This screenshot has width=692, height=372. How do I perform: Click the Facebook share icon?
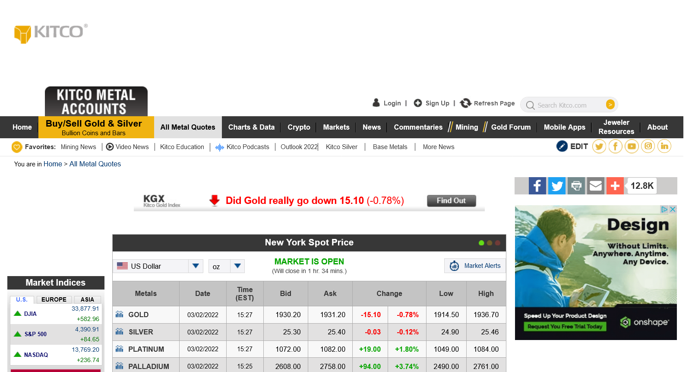(x=537, y=186)
